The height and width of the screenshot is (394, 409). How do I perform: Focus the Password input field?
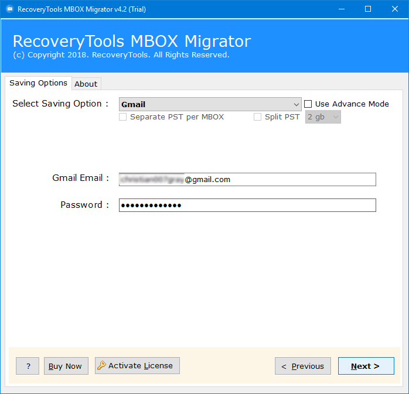tap(247, 205)
